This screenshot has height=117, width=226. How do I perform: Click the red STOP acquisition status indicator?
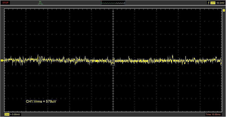coord(6,3)
